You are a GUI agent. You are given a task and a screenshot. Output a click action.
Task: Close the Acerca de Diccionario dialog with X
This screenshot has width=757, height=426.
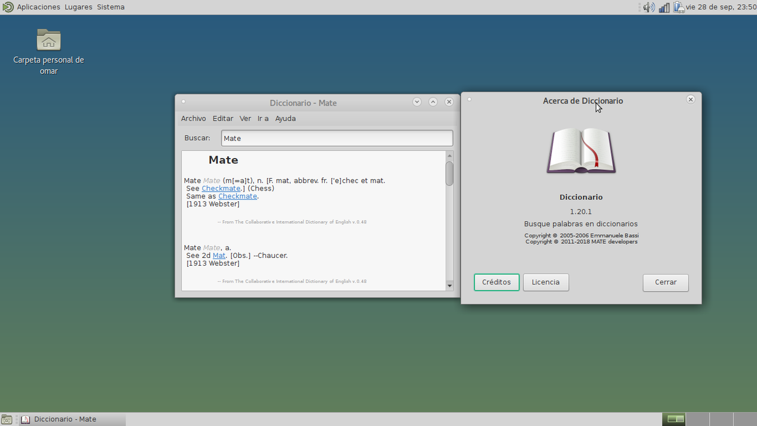coord(690,99)
